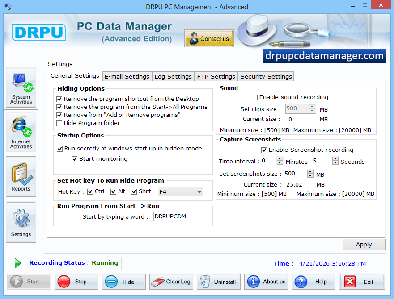Click the Start button
394x299 pixels.
coord(29,282)
